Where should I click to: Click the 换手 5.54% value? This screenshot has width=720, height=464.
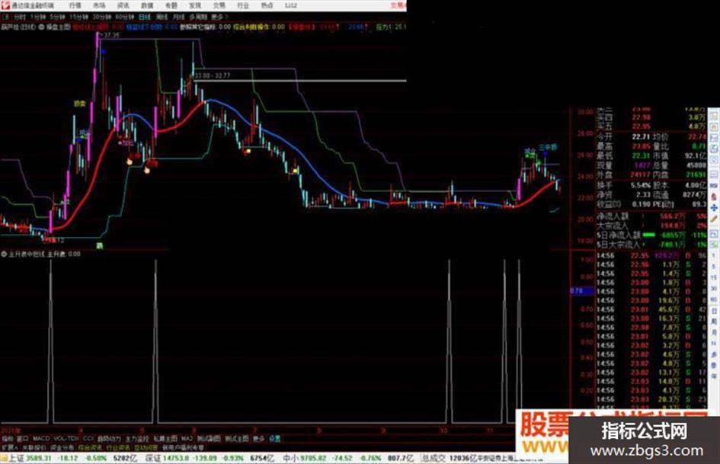pos(640,185)
